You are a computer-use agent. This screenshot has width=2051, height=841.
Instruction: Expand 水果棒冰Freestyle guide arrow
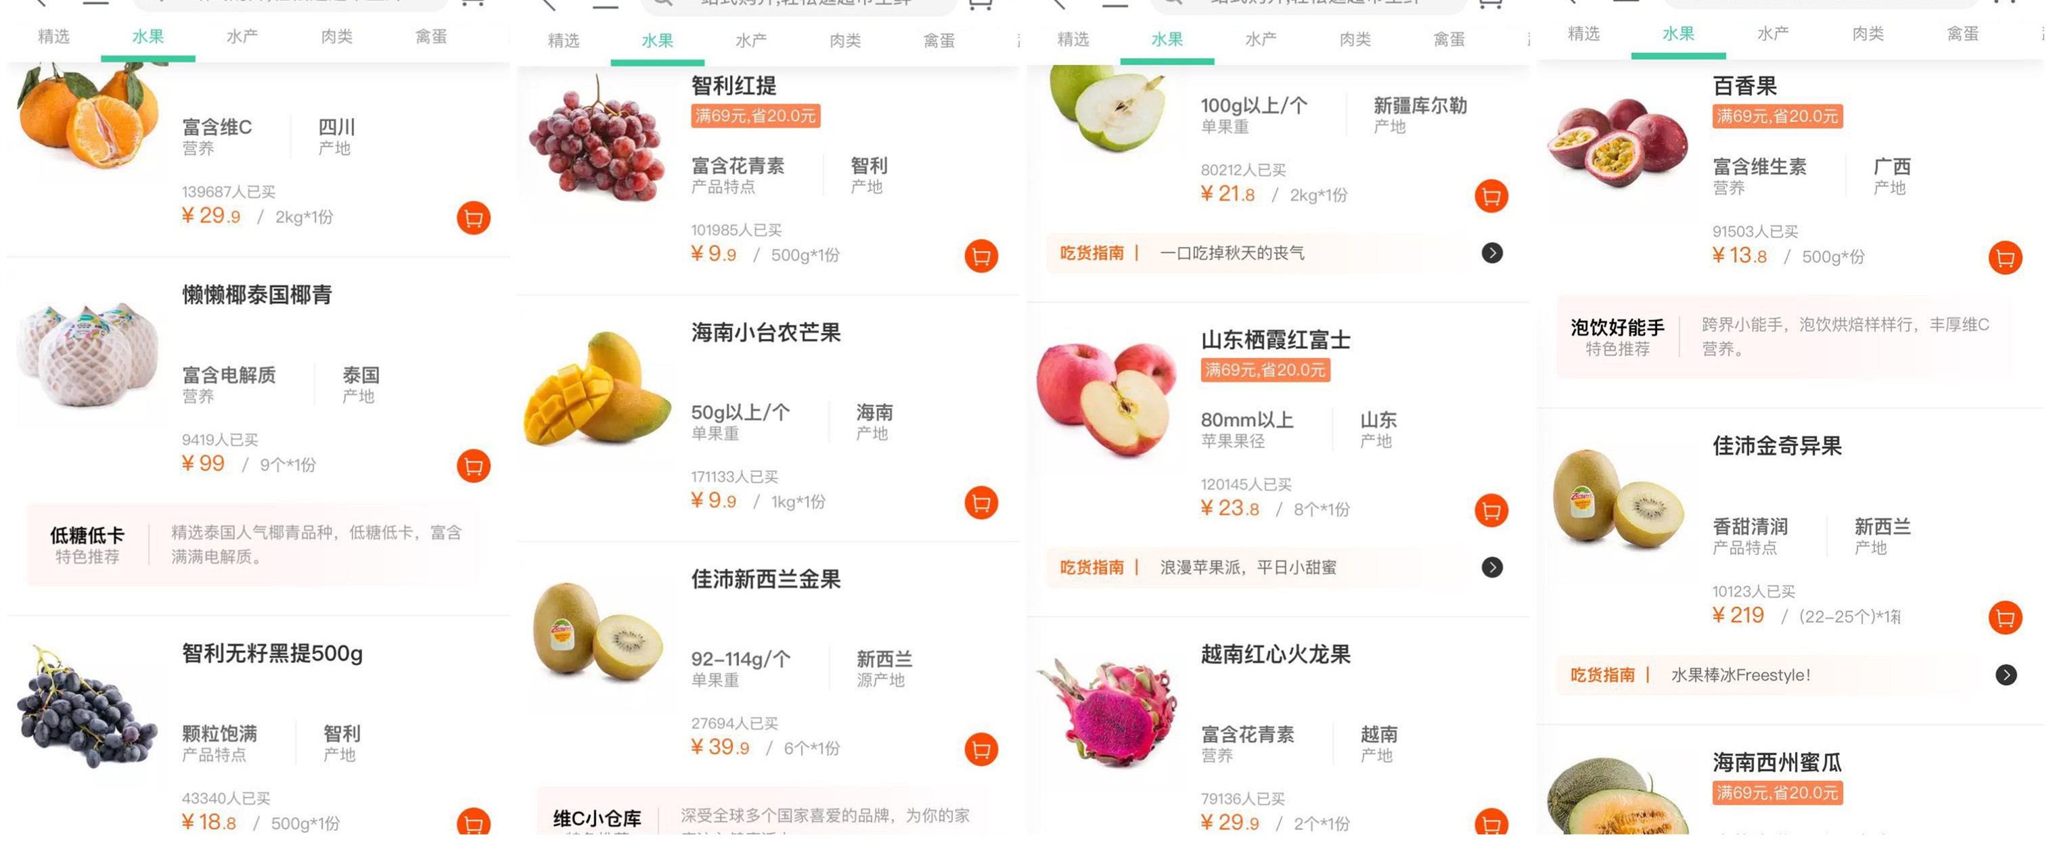pyautogui.click(x=2006, y=675)
